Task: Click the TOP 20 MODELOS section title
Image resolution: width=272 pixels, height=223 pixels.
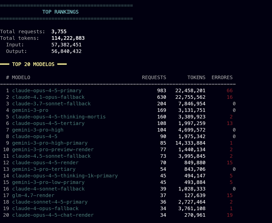Action: [x=33, y=65]
